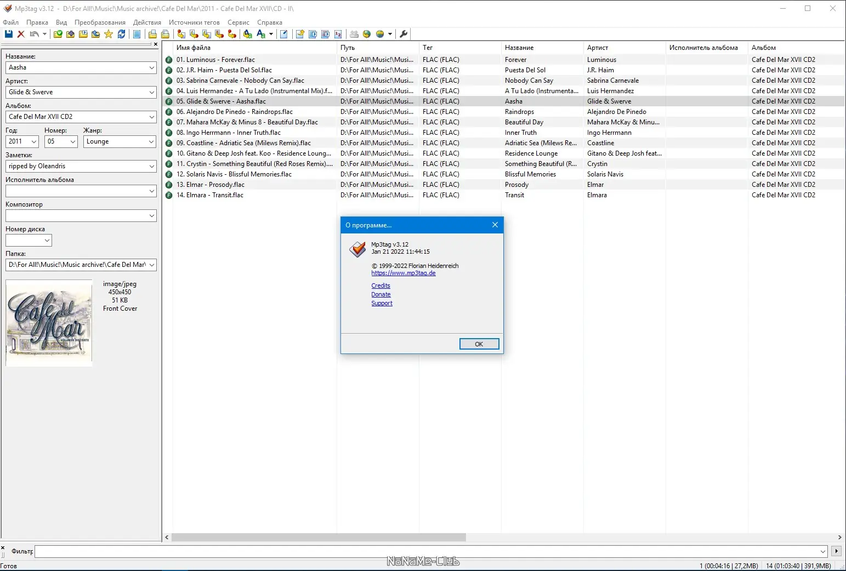Click the FLAC icon beside Luminous Forever
Screen dimensions: 846x571
[x=168, y=59]
